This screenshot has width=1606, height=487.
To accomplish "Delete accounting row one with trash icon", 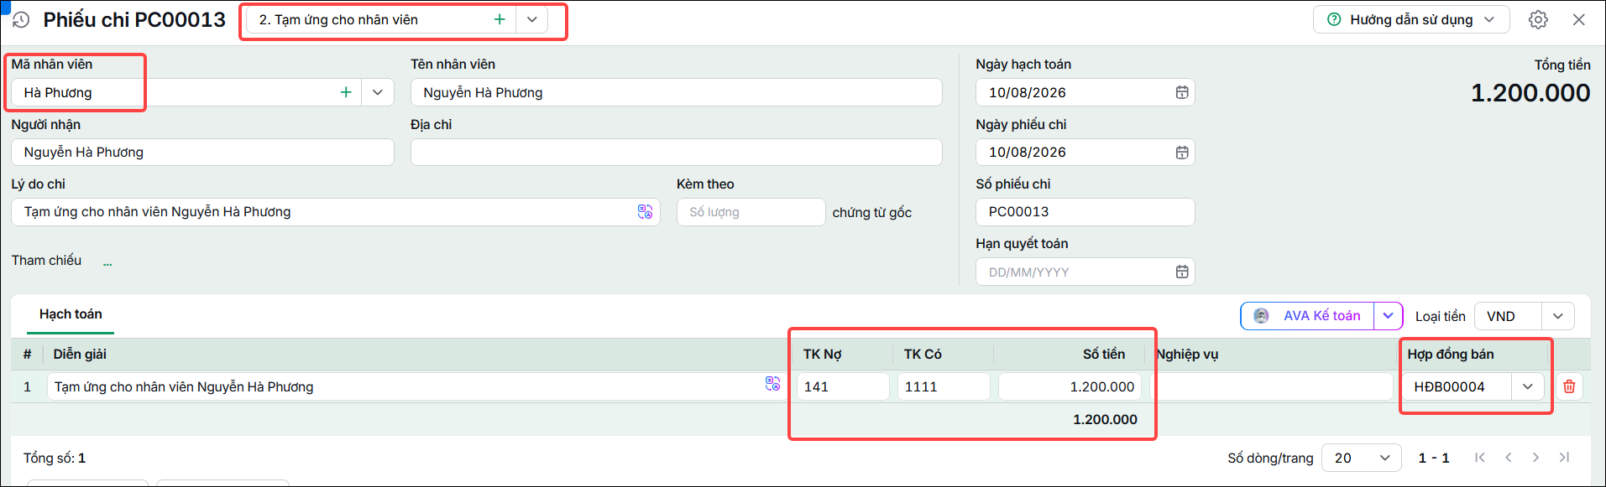I will point(1569,386).
